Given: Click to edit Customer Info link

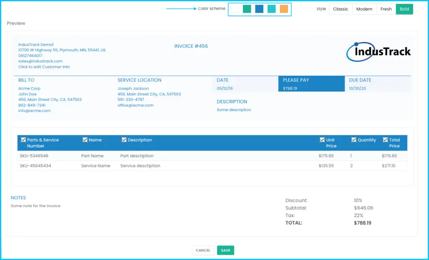Looking at the screenshot, I should click(44, 67).
